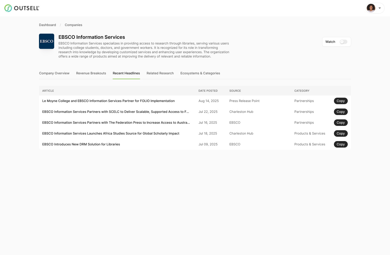The image size is (390, 255).
Task: Copy the Federation Press headline
Action: [341, 122]
